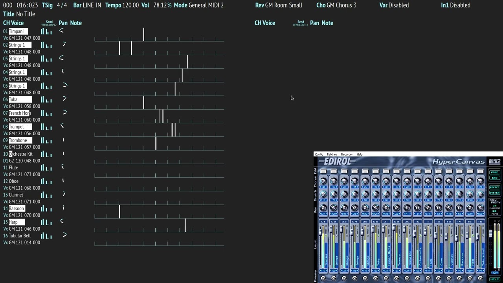Preview the channel 11 Flute sound
This screenshot has height=283, width=503.
[428, 278]
